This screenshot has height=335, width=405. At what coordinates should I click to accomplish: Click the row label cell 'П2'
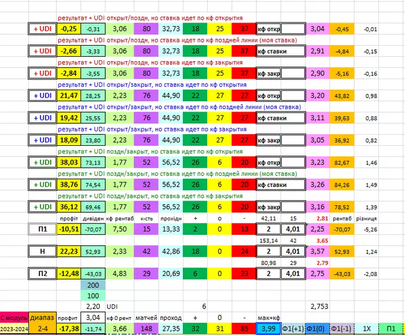pyautogui.click(x=43, y=274)
